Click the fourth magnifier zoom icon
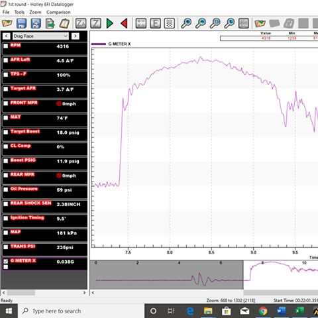The height and width of the screenshot is (318, 318). pyautogui.click(x=229, y=23)
